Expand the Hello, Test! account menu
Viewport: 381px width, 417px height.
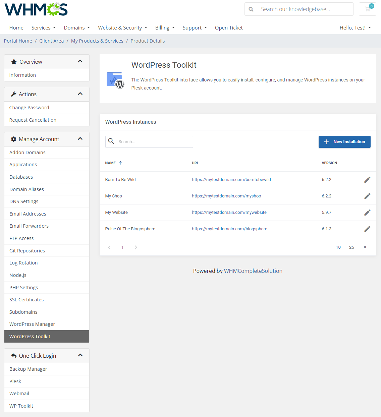[x=355, y=27]
